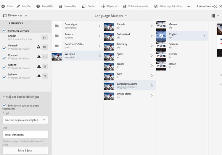The width and height of the screenshot is (222, 155).
Task: Click the Verrouiller lock icon
Action: 60,6
